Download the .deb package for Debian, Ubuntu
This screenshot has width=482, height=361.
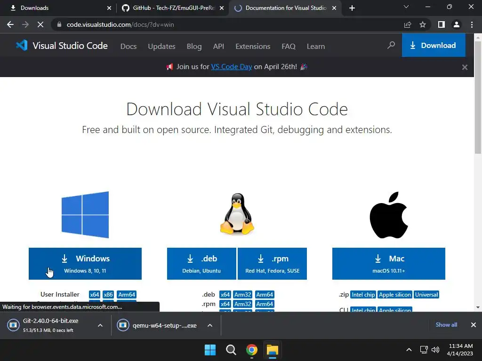(x=201, y=264)
